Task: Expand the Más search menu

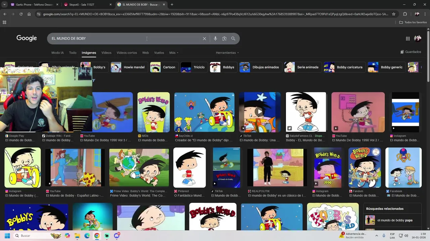Action: tap(174, 53)
